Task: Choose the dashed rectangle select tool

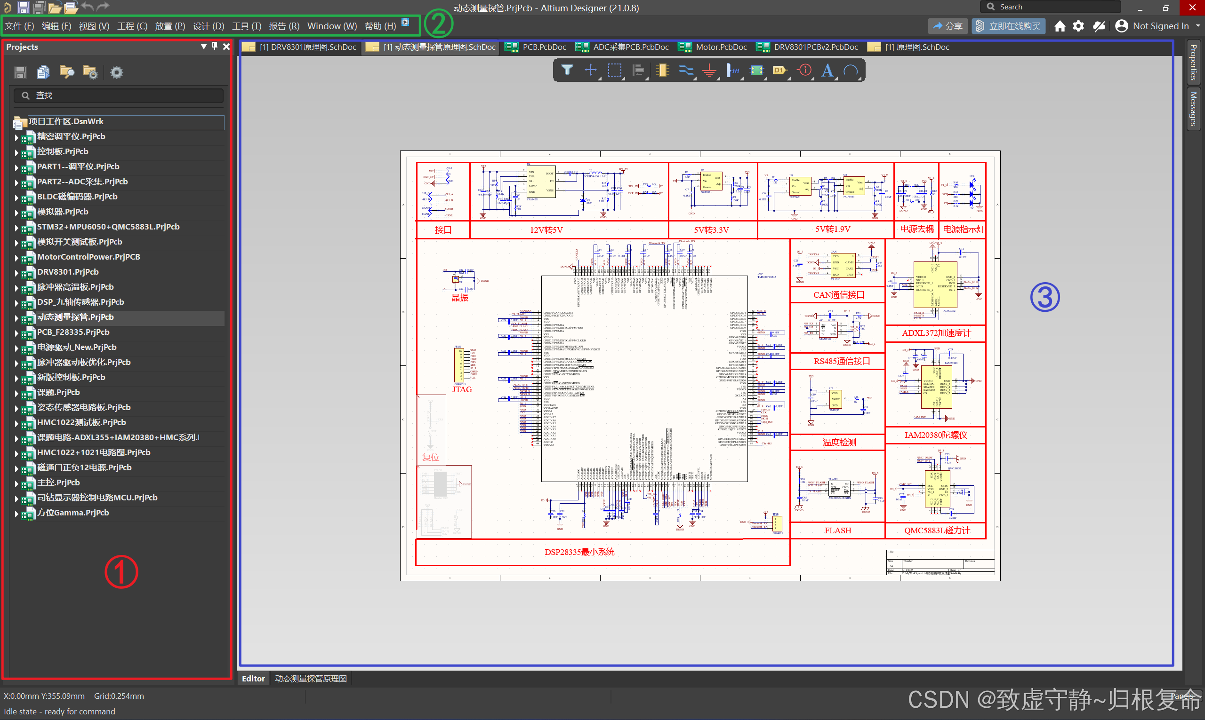Action: point(615,71)
